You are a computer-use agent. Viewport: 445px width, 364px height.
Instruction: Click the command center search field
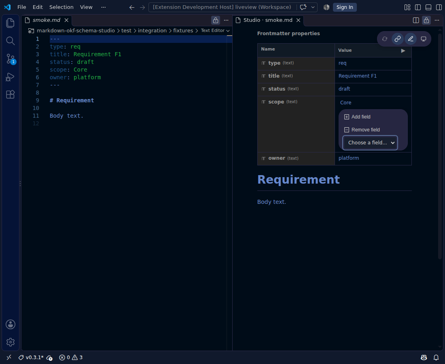coord(222,7)
